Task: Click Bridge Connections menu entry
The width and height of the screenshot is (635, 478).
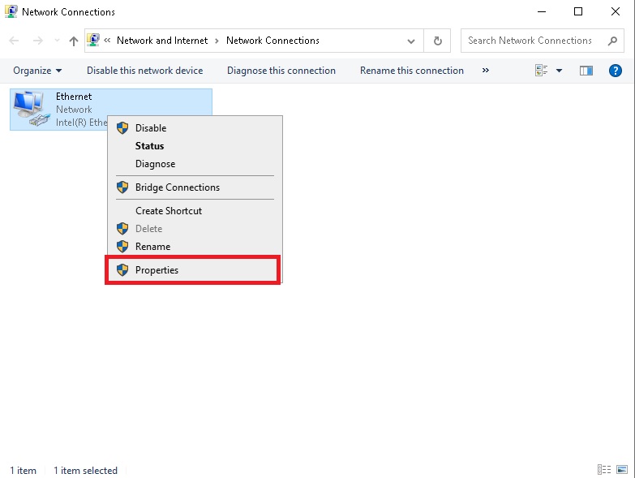Action: pyautogui.click(x=177, y=187)
